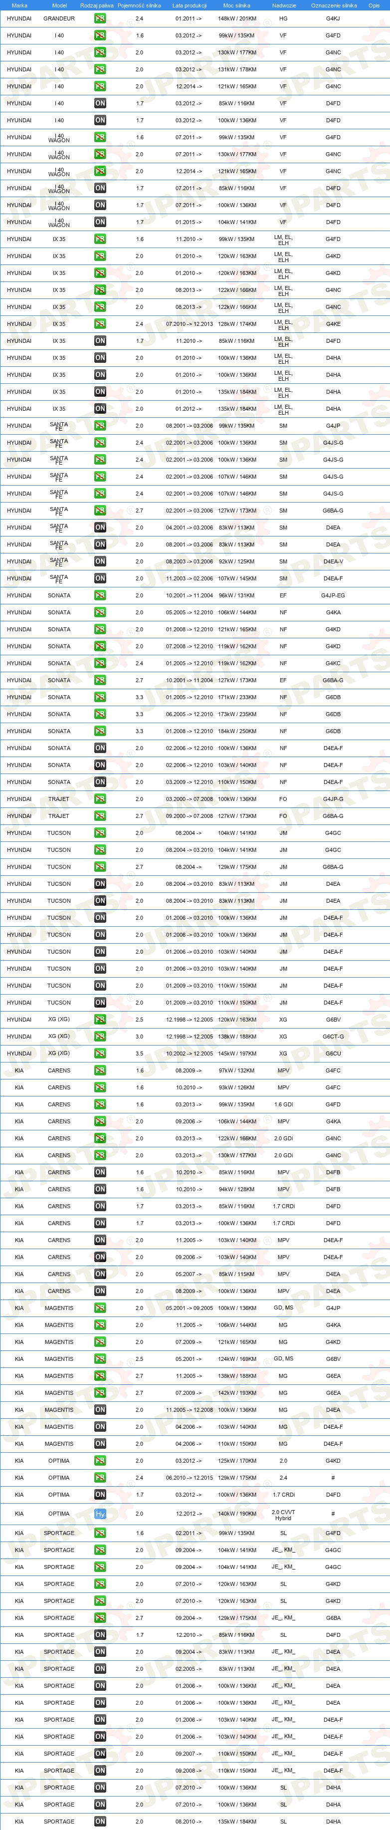The height and width of the screenshot is (1830, 390).
Task: Click diesel icon in SONATA 03.2009 row
Action: (x=100, y=782)
